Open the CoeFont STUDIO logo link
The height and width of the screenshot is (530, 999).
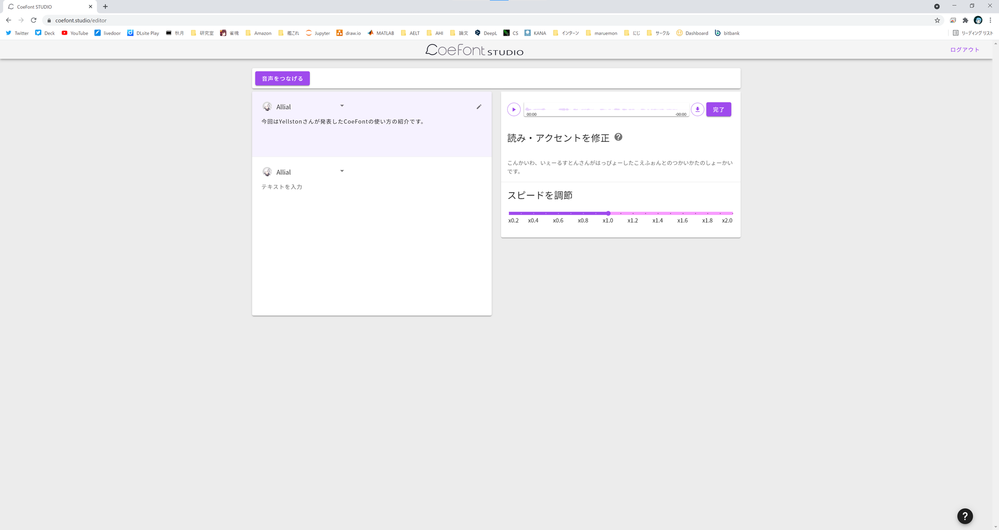tap(474, 50)
